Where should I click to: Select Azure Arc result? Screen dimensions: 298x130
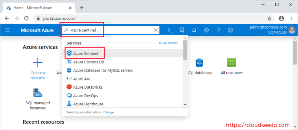click(x=123, y=79)
